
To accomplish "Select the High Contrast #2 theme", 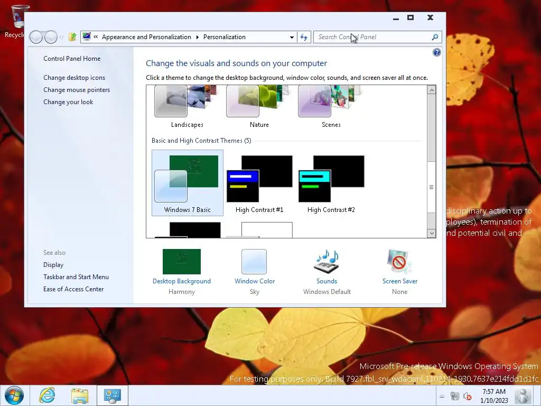I will pos(331,183).
